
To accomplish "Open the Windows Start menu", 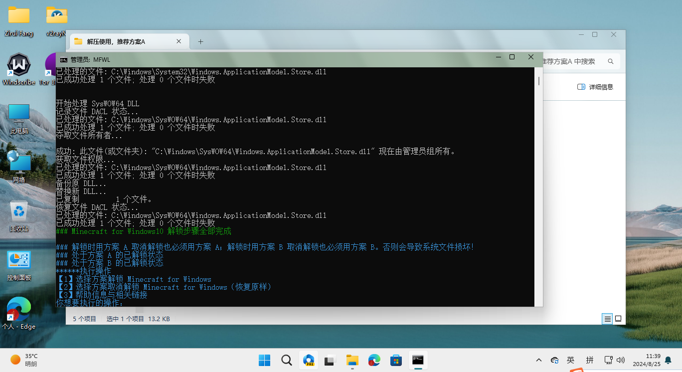I will [264, 360].
